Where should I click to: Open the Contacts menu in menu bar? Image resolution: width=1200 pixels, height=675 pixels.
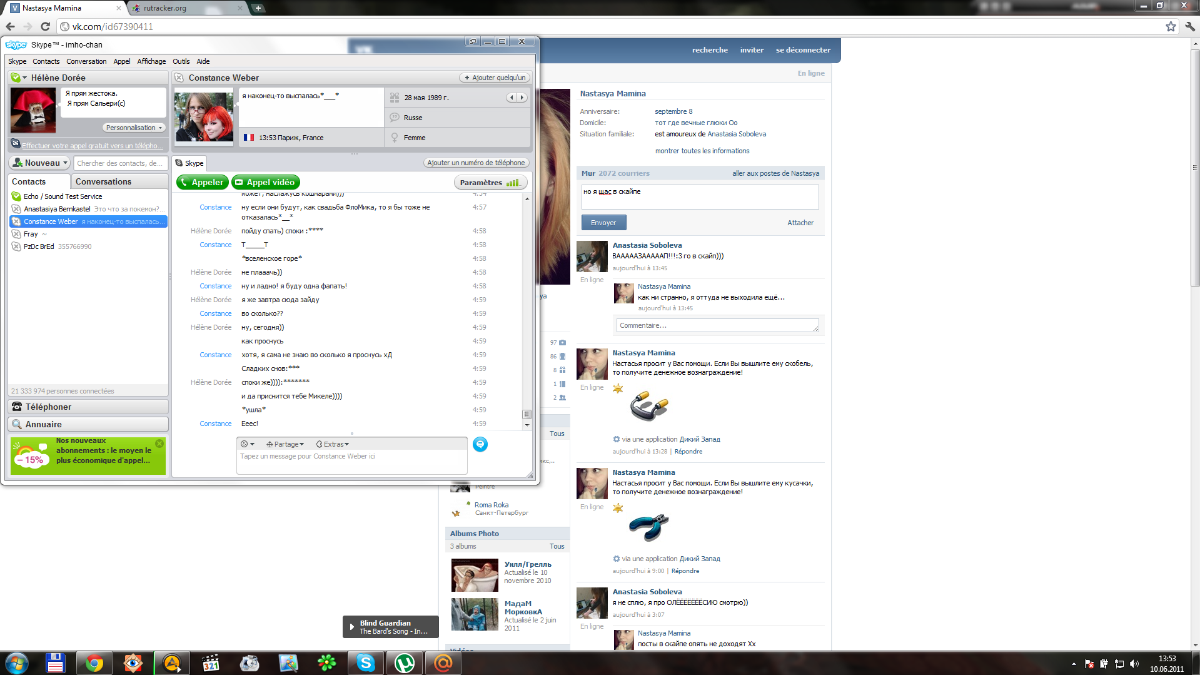tap(46, 61)
